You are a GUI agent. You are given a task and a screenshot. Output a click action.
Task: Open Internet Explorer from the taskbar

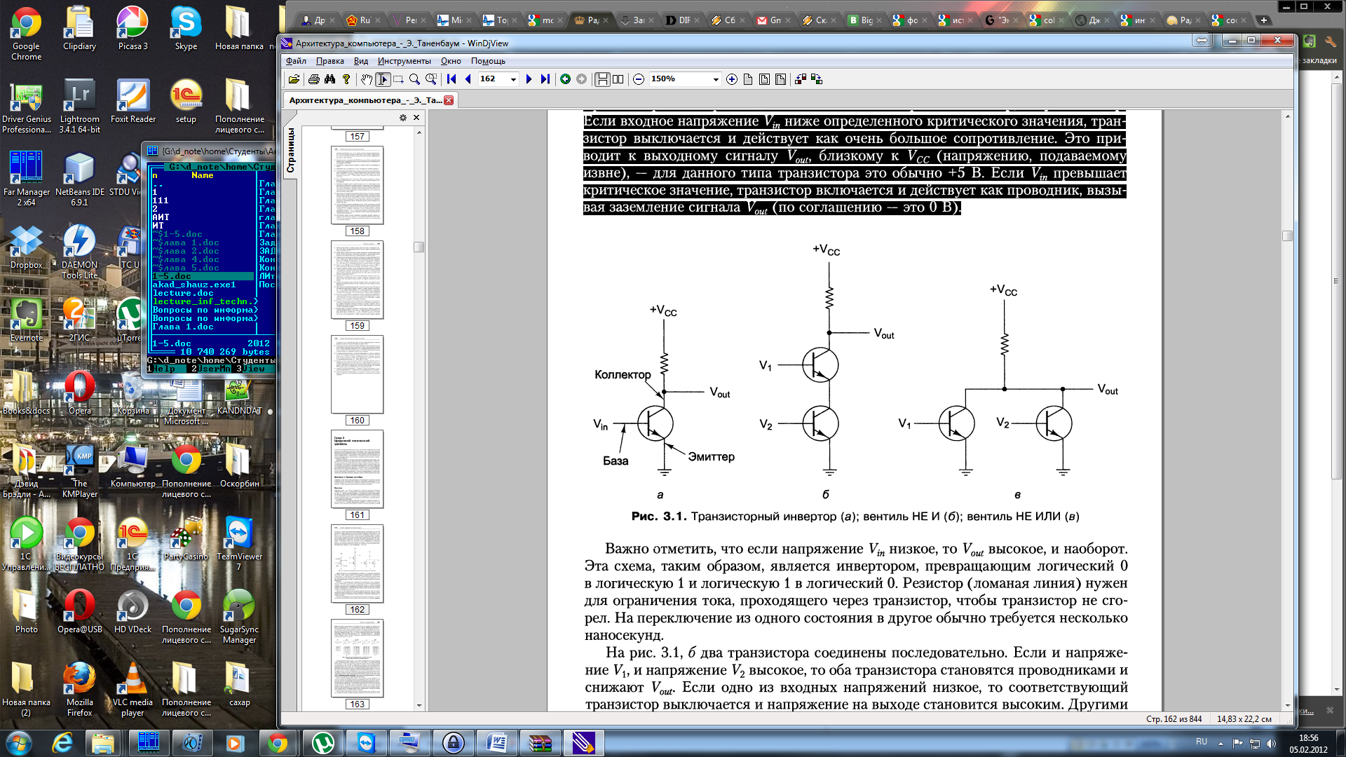(62, 743)
